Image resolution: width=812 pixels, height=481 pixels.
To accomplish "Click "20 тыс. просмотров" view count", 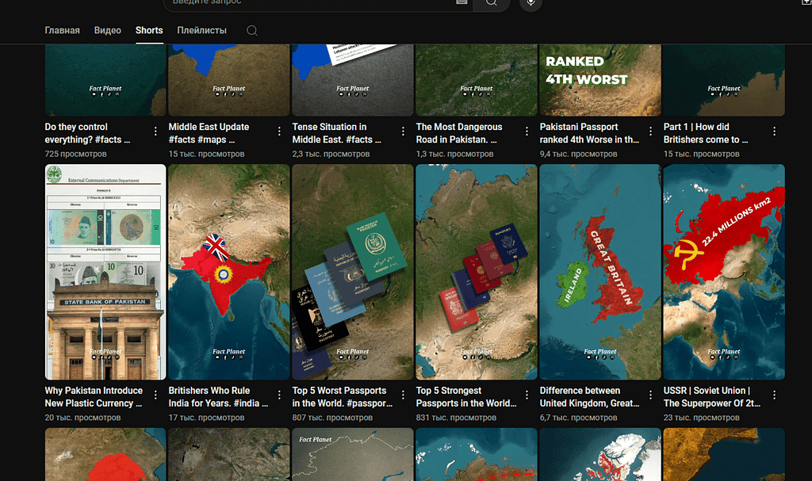I will [x=82, y=418].
